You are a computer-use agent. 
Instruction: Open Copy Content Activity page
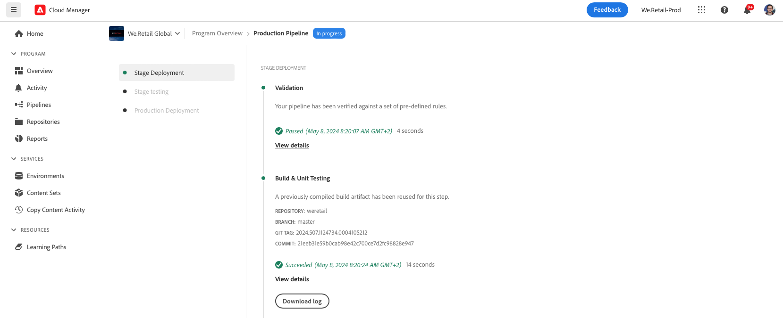tap(56, 210)
